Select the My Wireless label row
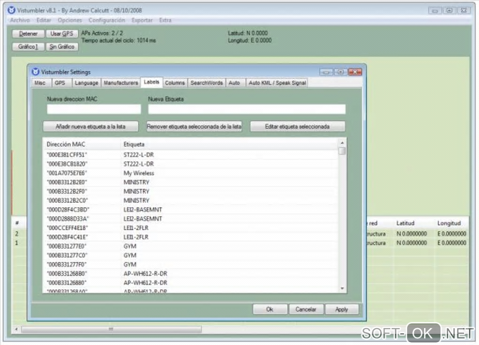 (191, 173)
